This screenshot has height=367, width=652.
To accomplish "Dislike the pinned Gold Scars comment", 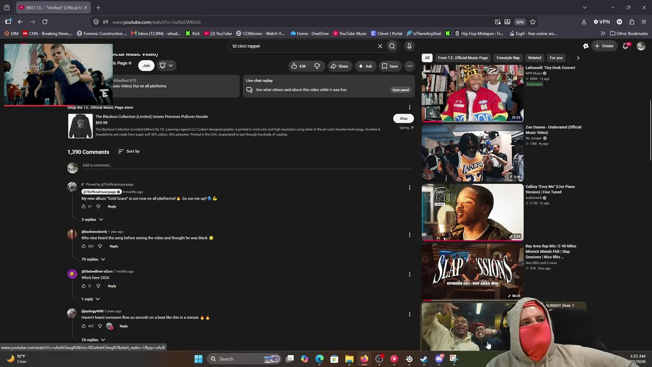I will tap(98, 206).
